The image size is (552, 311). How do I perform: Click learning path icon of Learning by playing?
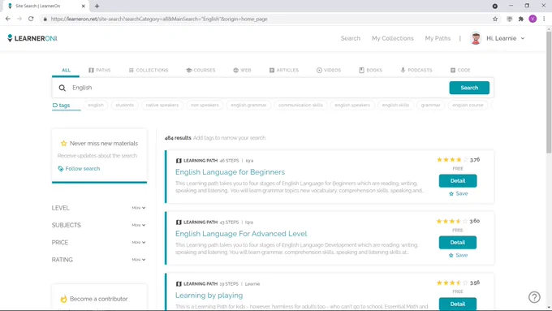pos(179,284)
